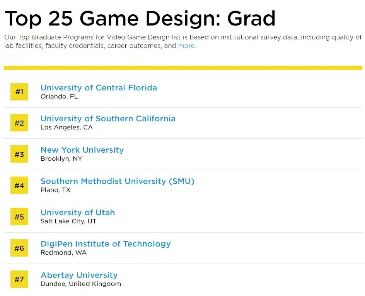Click the #5 rank badge
Screen dimensions: 365x296
click(x=19, y=217)
